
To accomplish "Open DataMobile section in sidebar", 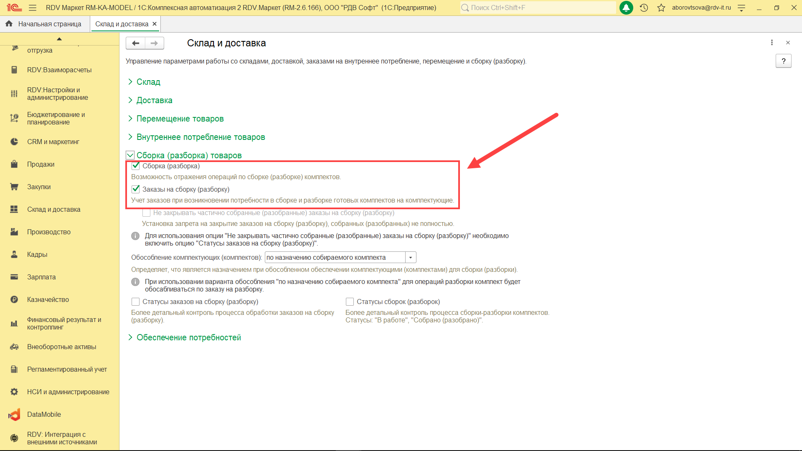I will [x=44, y=414].
